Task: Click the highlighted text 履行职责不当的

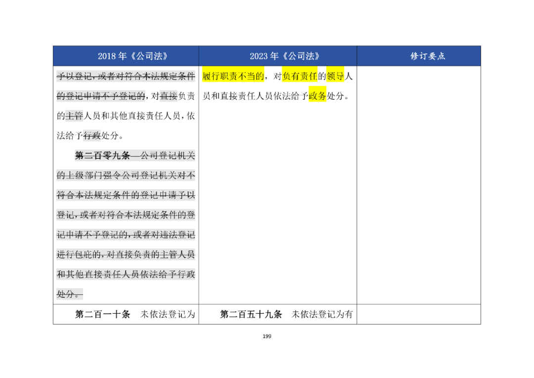Action: [233, 76]
